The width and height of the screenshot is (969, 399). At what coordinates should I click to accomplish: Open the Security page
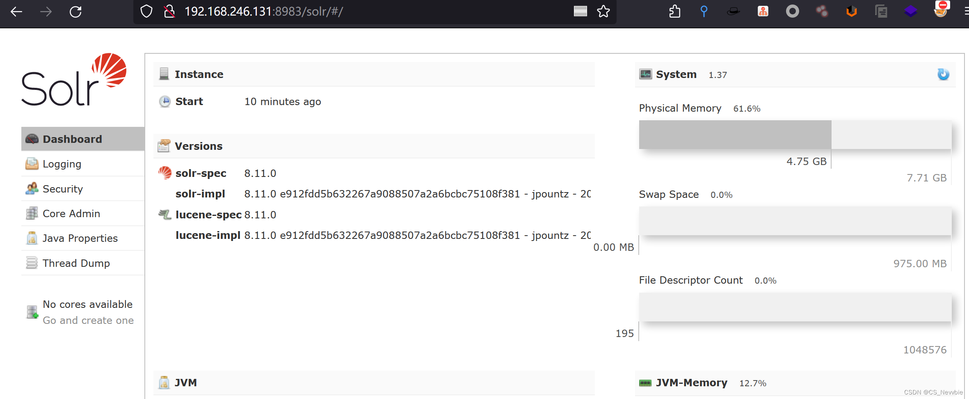pyautogui.click(x=83, y=189)
